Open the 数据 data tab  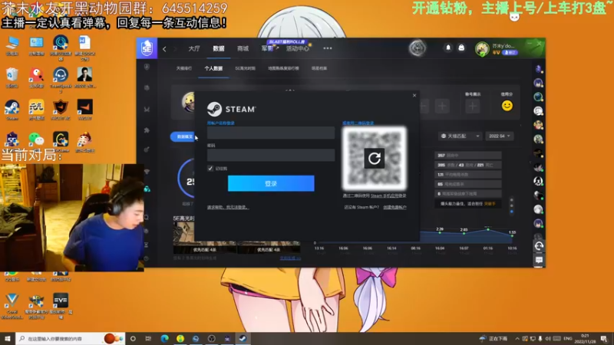pos(219,48)
